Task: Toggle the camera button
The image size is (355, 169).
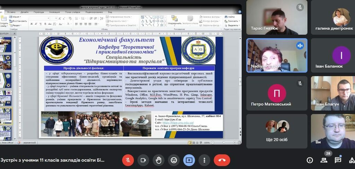Action: click(143, 160)
